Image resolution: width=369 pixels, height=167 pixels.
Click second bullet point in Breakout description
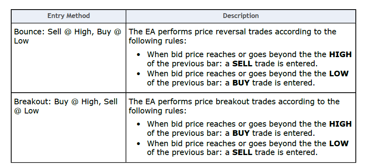coord(248,148)
